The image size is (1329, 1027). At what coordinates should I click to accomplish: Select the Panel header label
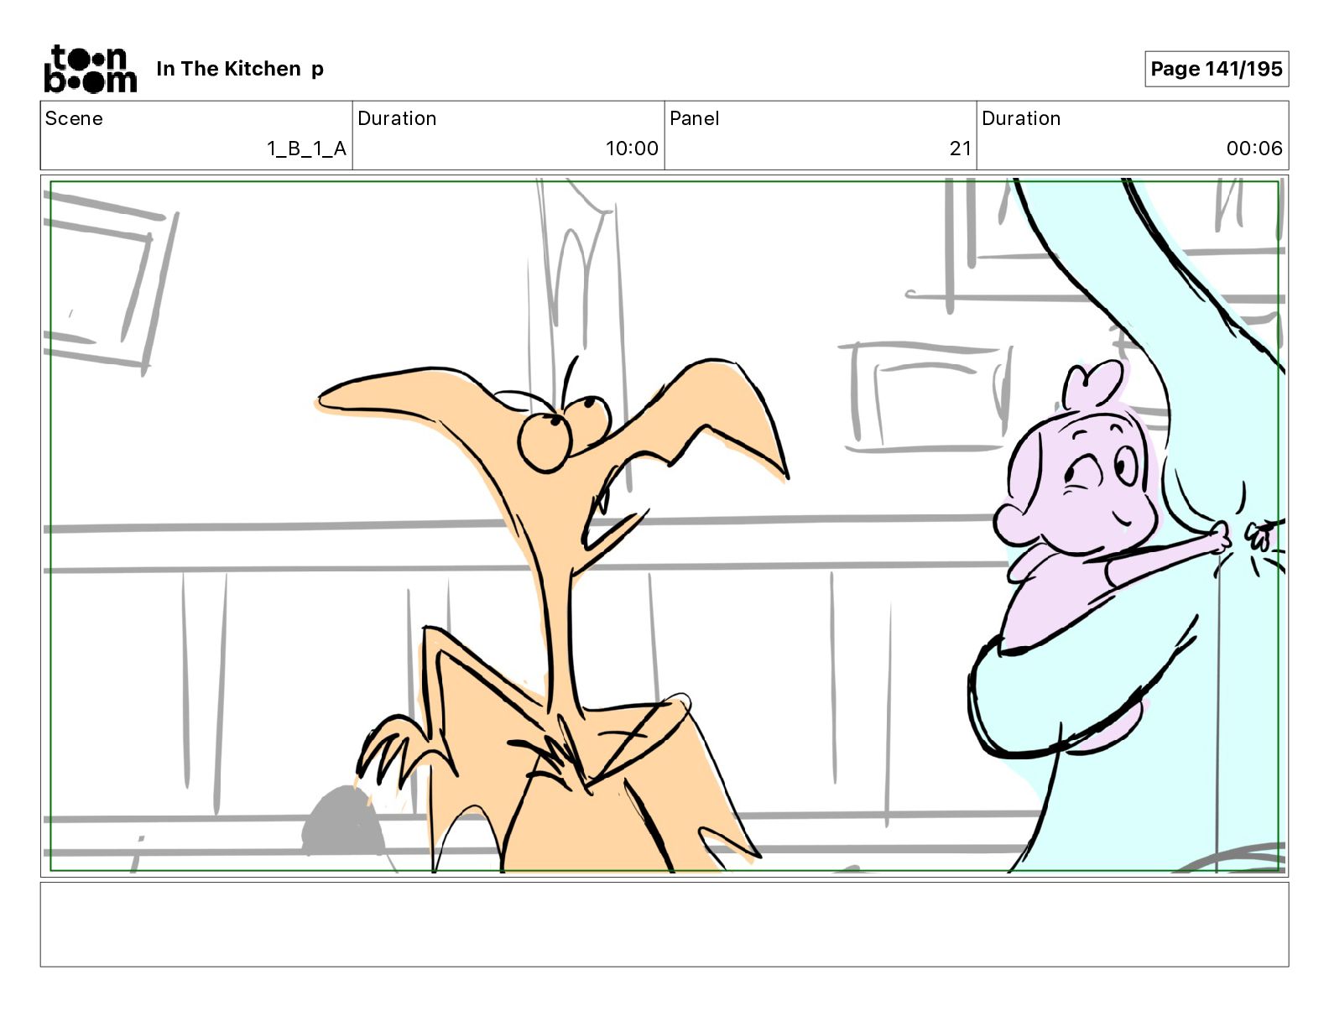pyautogui.click(x=695, y=118)
